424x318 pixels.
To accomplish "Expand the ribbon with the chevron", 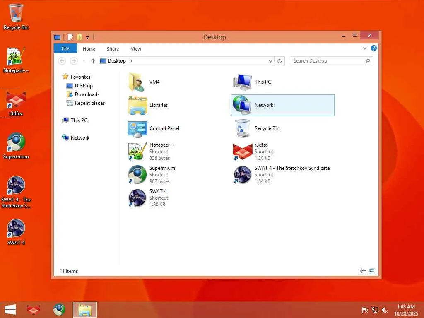I will tap(365, 48).
